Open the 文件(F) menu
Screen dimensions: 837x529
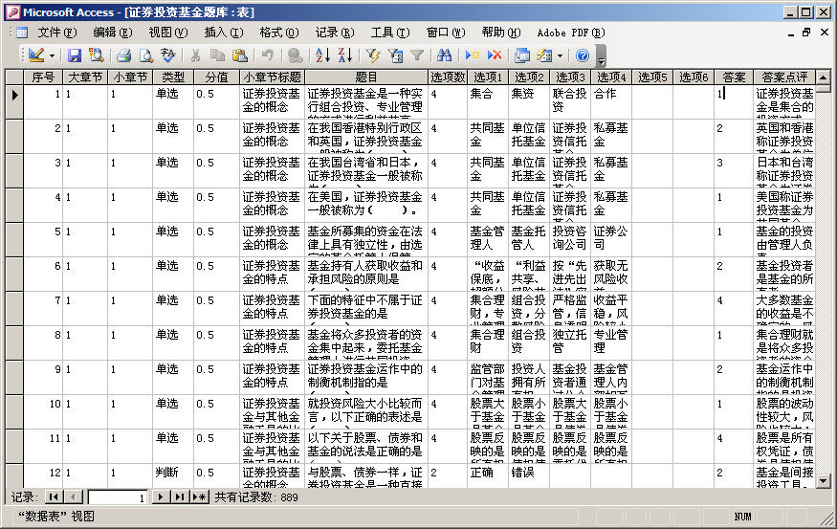(x=57, y=33)
